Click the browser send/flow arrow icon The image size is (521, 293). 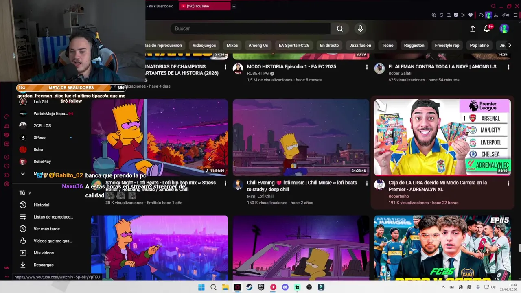tap(463, 15)
